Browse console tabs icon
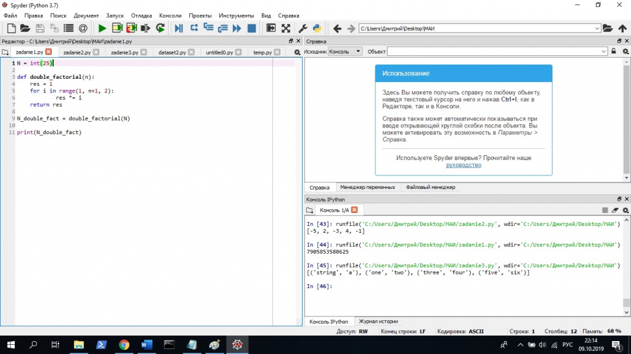631x354 pixels. click(309, 210)
